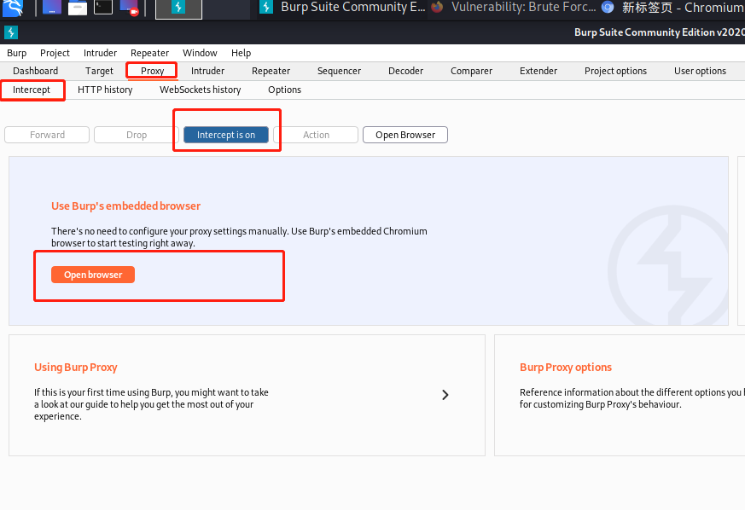Screen dimensions: 745x510
Task: Click the Drop button
Action: point(137,135)
